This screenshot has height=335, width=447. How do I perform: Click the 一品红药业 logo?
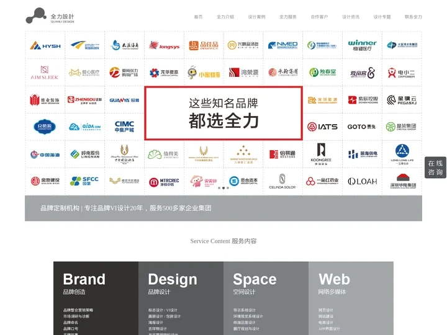[x=322, y=181]
